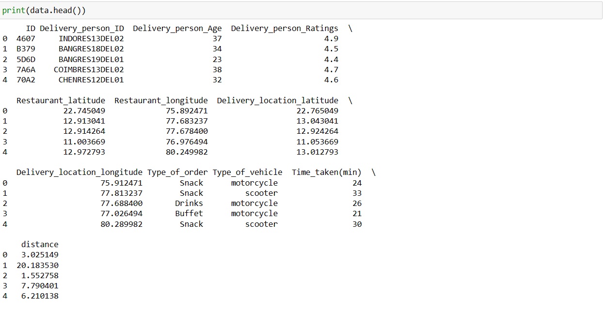Click the print(data.head()) code cell
The image size is (606, 315).
pyautogui.click(x=301, y=11)
